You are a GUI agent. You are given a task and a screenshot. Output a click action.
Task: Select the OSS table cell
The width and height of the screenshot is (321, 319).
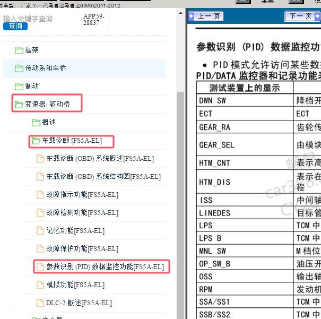pyautogui.click(x=245, y=276)
